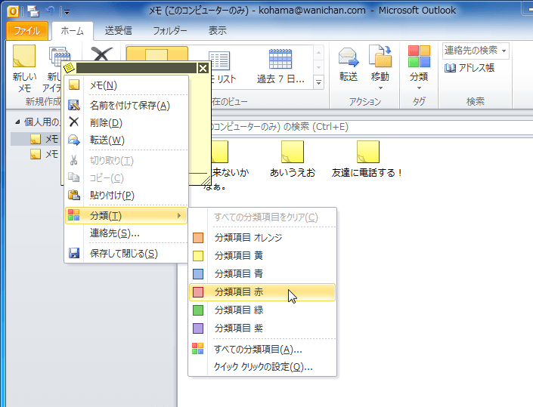
Task: Click the blue category color swatch
Action: tap(198, 273)
